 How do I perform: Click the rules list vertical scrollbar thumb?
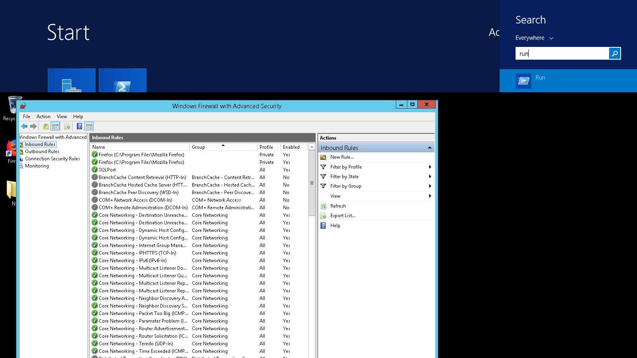[x=312, y=183]
